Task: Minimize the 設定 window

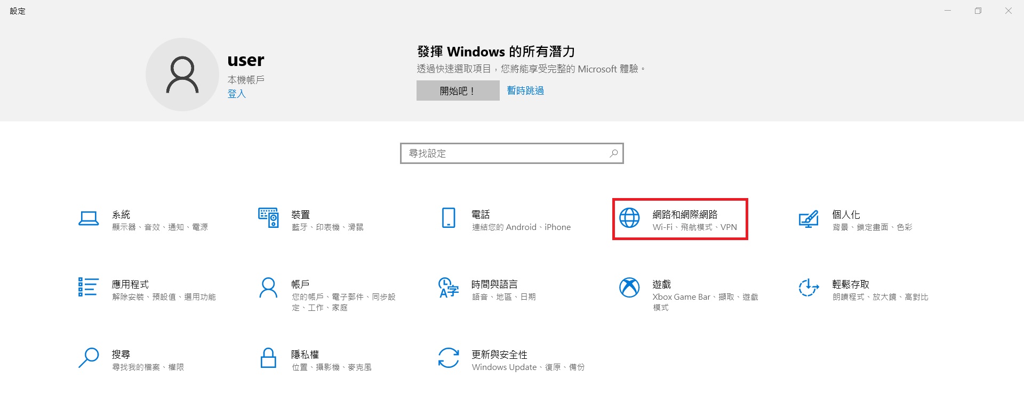Action: [948, 11]
